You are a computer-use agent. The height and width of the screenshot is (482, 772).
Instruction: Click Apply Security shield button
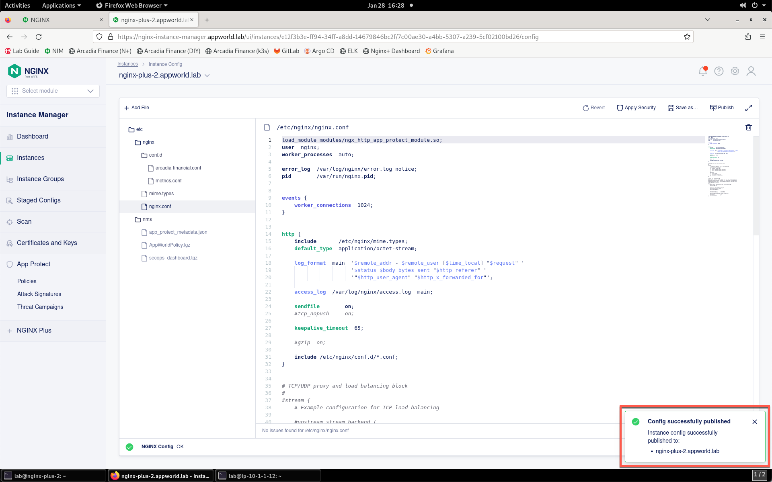[x=636, y=108]
